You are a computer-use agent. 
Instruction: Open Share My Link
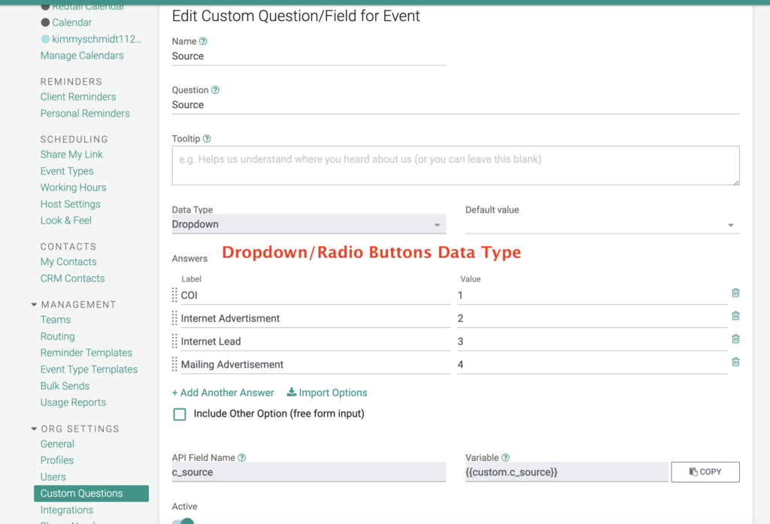(71, 155)
